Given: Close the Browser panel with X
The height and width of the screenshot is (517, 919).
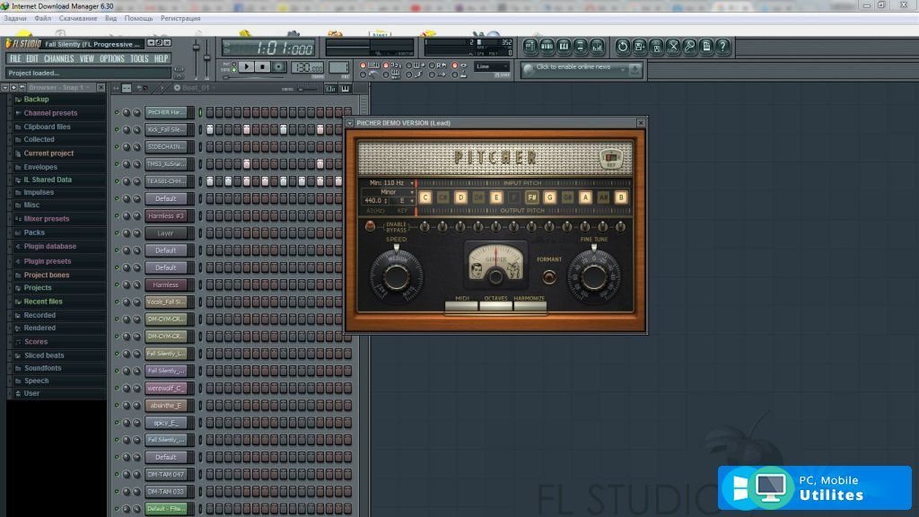Looking at the screenshot, I should pos(101,87).
